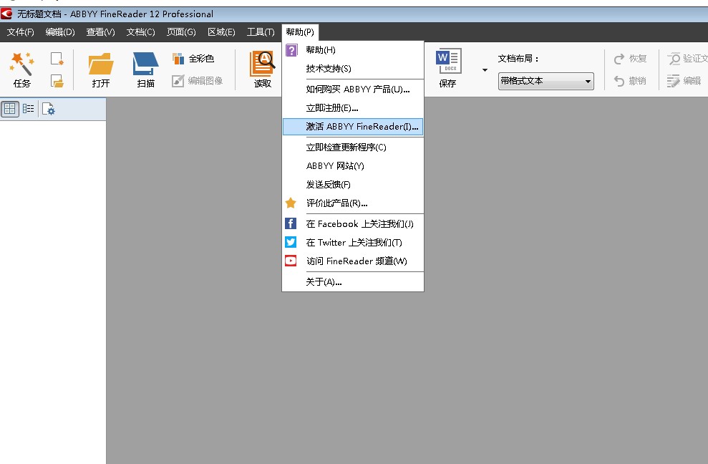
Task: Open the 工具(T) menu
Action: point(261,32)
